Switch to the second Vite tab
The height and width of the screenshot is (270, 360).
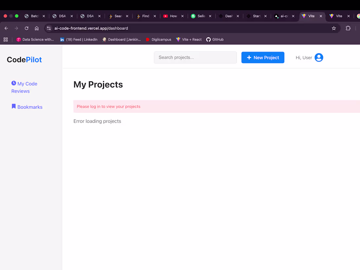[x=339, y=16]
